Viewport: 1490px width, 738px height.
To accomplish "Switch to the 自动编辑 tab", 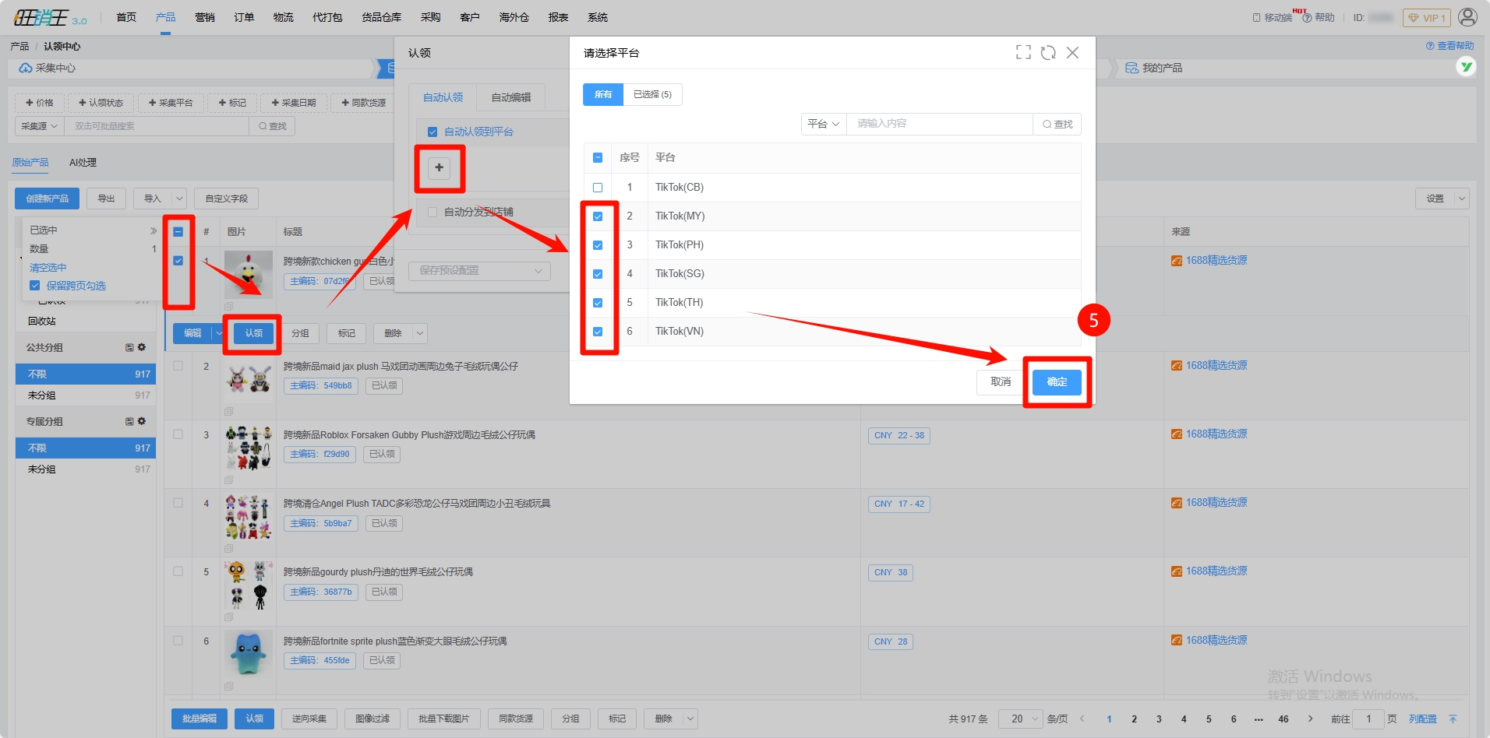I will point(510,97).
